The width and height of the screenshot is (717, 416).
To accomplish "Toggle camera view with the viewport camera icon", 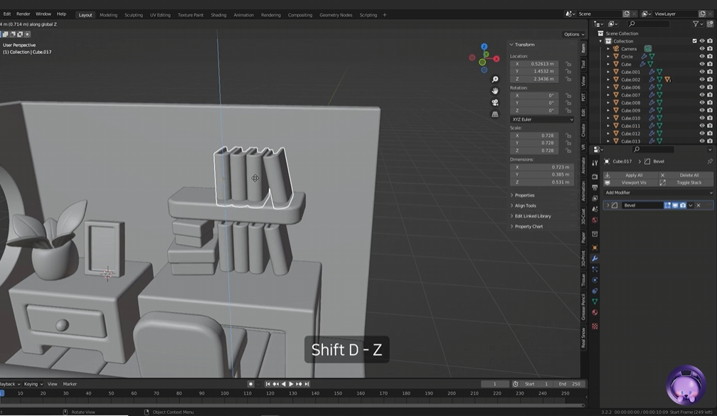I will [495, 102].
